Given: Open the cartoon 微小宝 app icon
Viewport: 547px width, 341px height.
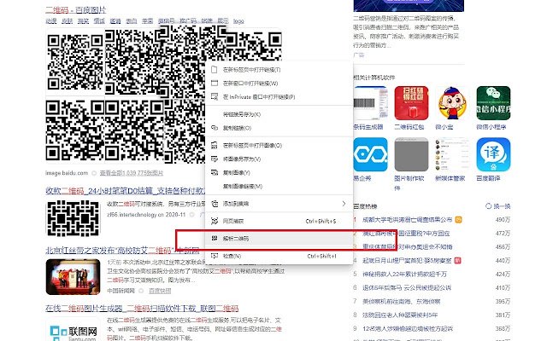Looking at the screenshot, I should pos(452,103).
